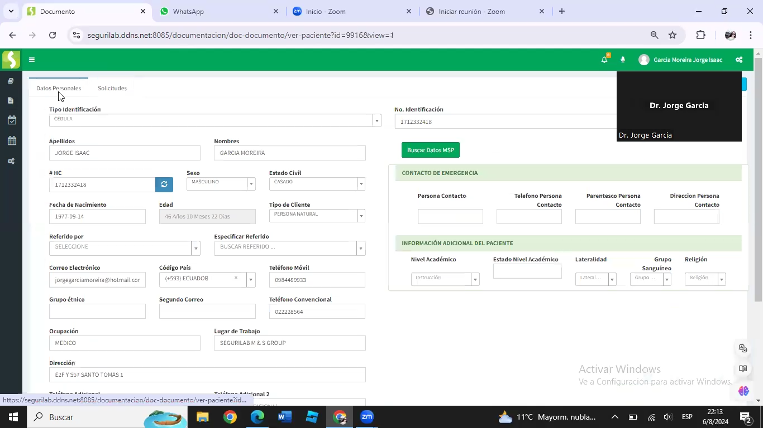Viewport: 763px width, 428px height.
Task: Click the Buscar Datos MSP button
Action: [x=431, y=150]
